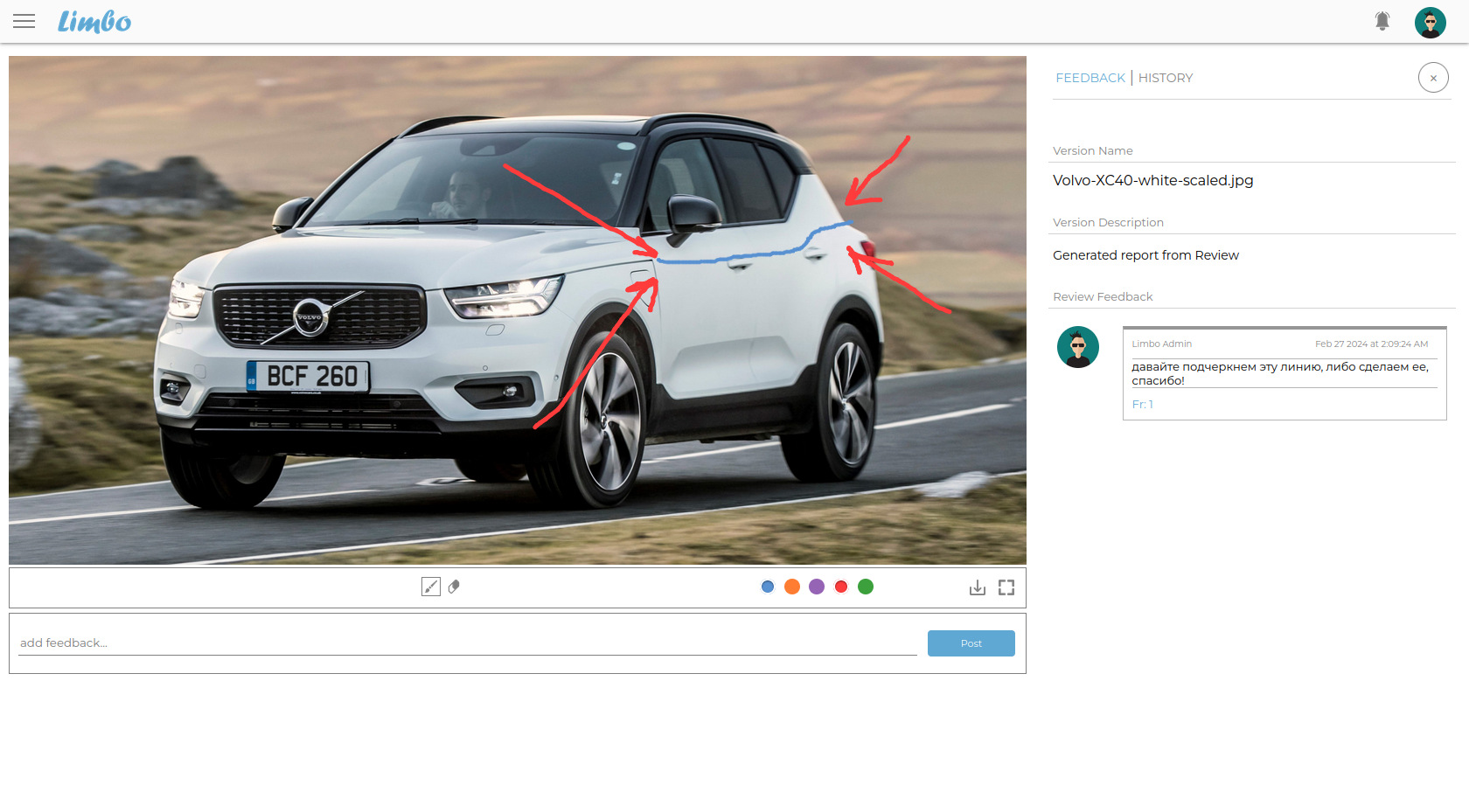Open user profile avatar menu
The width and height of the screenshot is (1469, 785).
[1430, 22]
